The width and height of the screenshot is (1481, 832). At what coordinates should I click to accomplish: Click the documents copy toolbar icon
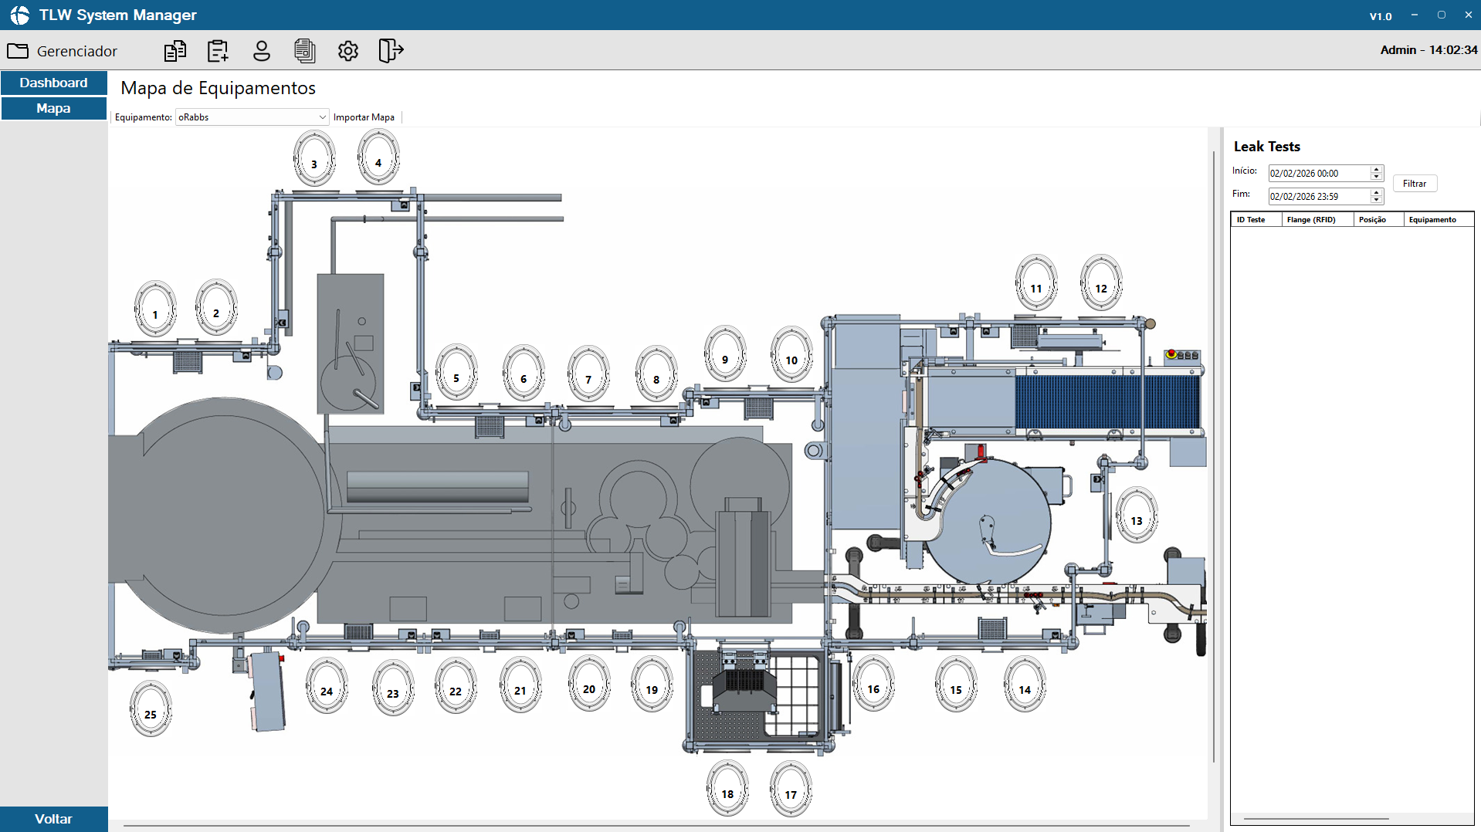pyautogui.click(x=175, y=51)
